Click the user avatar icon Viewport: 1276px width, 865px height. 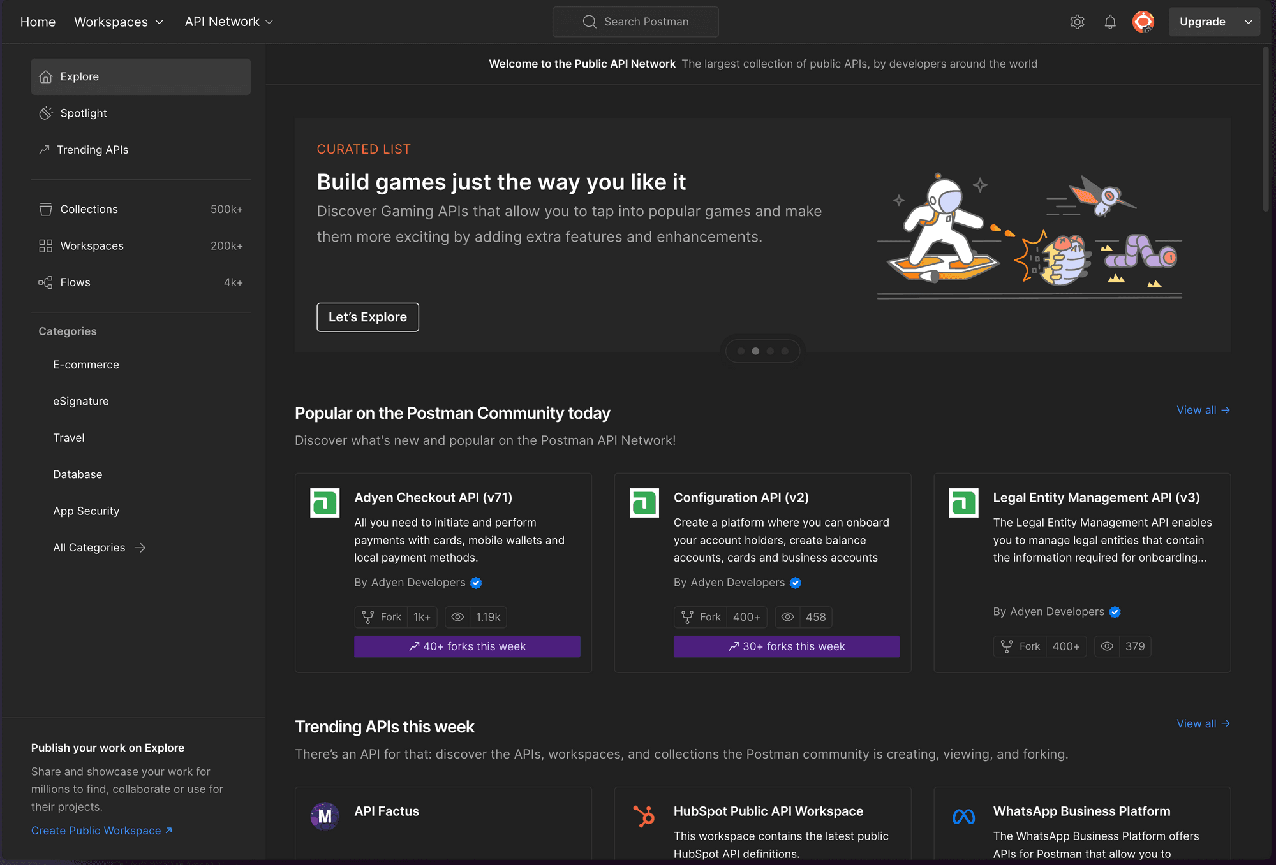1143,22
